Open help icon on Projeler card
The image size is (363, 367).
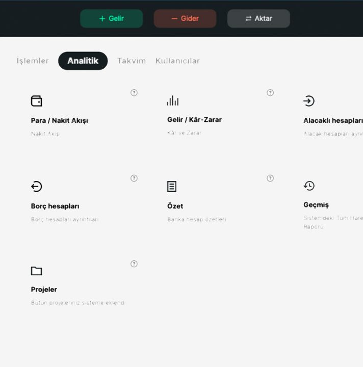click(134, 264)
